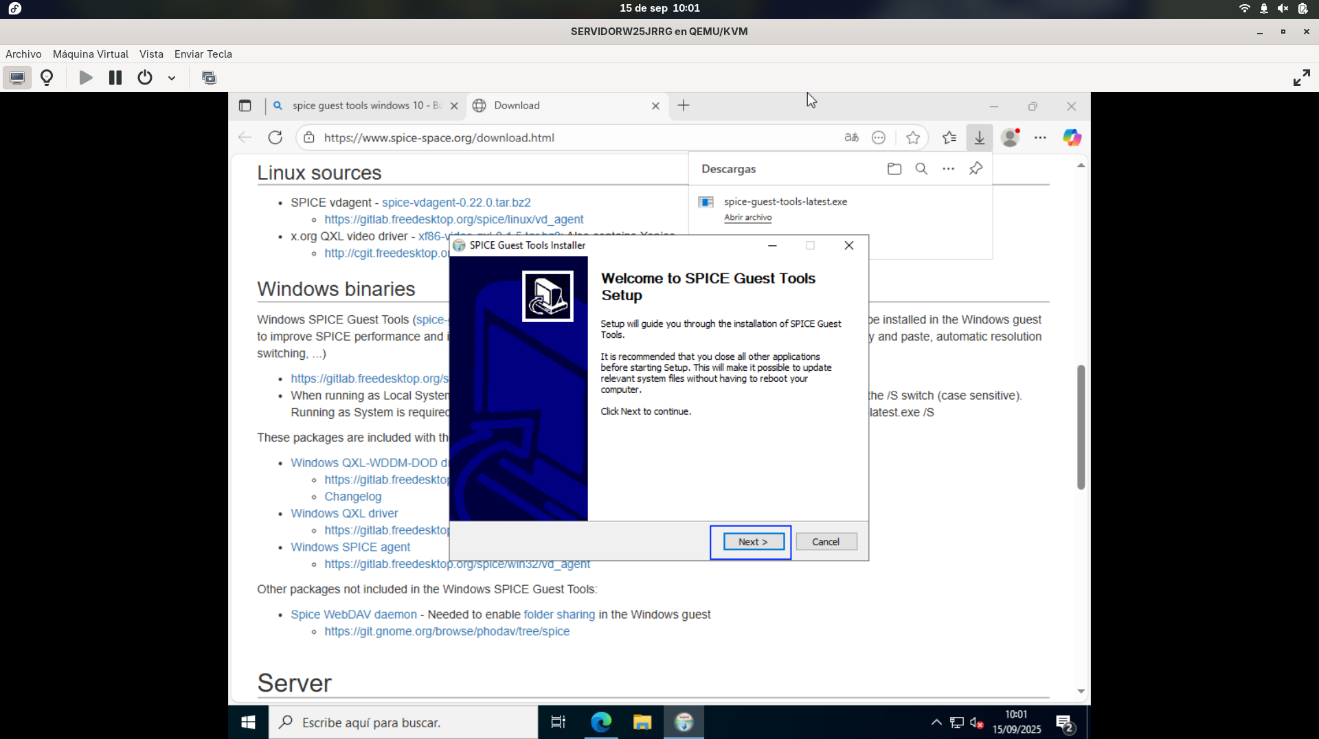Open the Edge profile avatar
The width and height of the screenshot is (1319, 739).
click(1011, 138)
